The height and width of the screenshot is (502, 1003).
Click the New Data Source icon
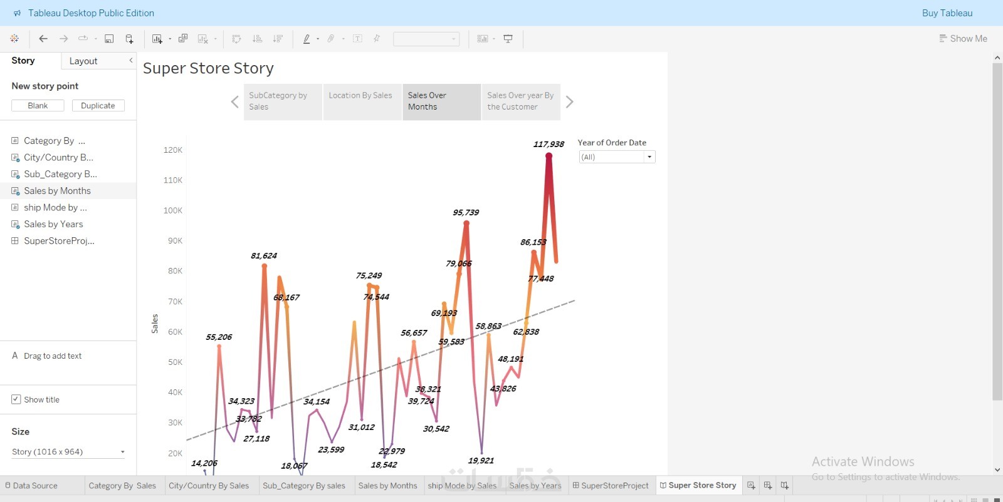129,39
